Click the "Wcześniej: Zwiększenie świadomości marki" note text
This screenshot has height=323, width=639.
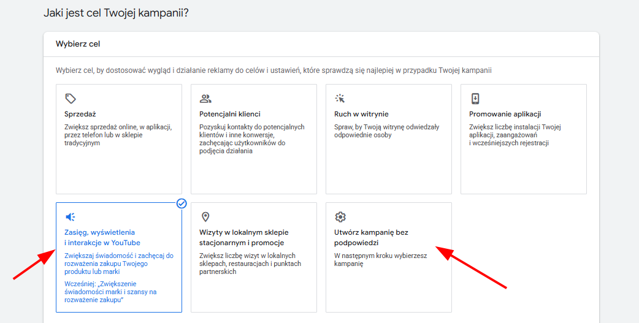pos(110,292)
